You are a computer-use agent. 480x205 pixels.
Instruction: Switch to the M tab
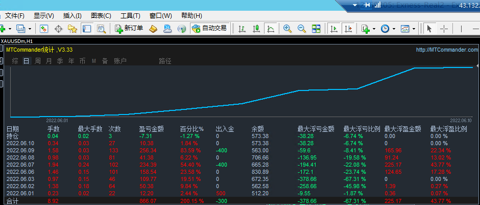pyautogui.click(x=93, y=61)
